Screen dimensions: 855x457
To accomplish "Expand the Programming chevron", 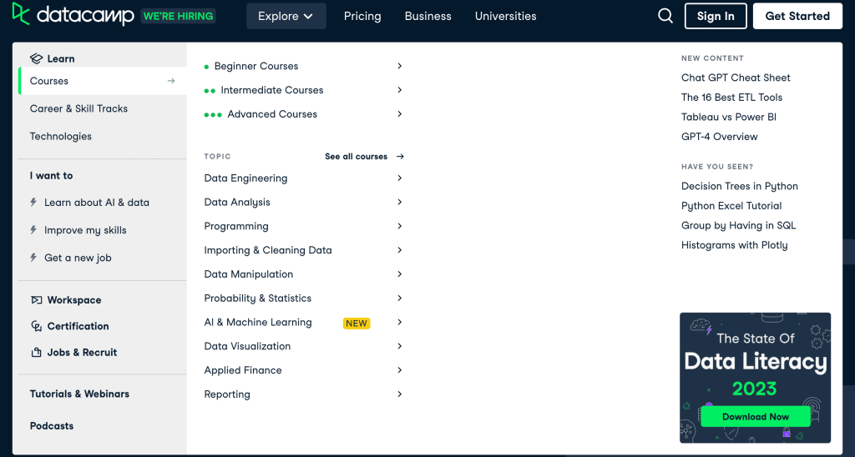I will (400, 226).
